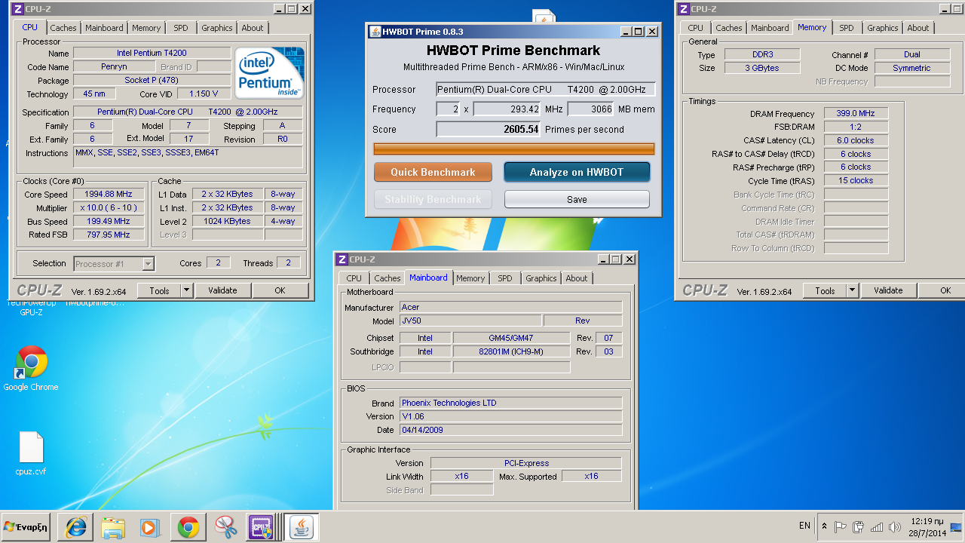This screenshot has height=543, width=965.
Task: Click the motherboard Model value JV50
Action: coord(469,321)
